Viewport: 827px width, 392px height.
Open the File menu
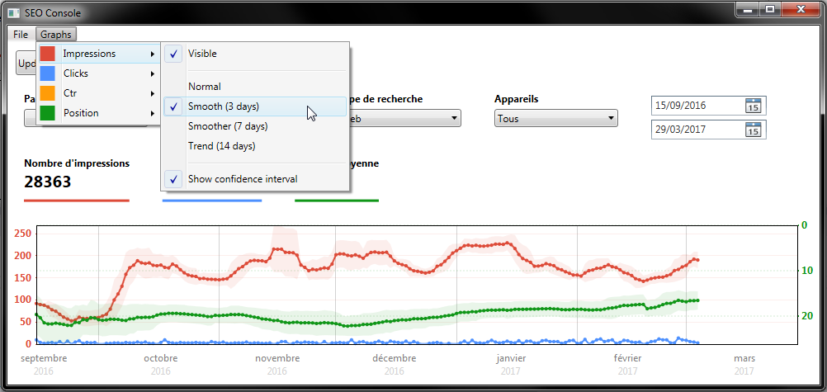21,35
